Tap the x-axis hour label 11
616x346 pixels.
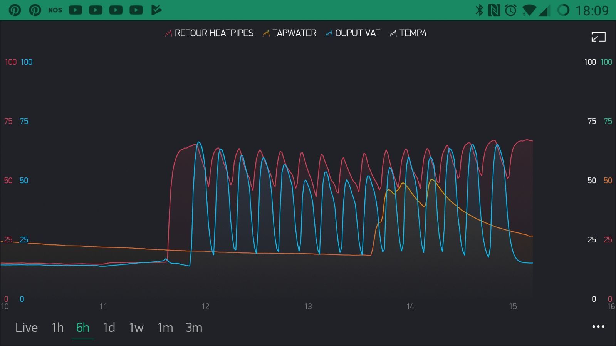103,306
